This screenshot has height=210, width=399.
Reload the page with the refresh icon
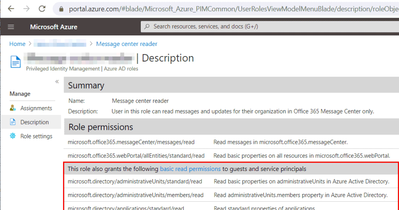click(42, 9)
